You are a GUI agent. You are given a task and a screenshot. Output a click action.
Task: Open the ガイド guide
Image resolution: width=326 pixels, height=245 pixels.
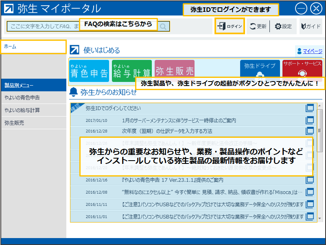[x=311, y=26]
